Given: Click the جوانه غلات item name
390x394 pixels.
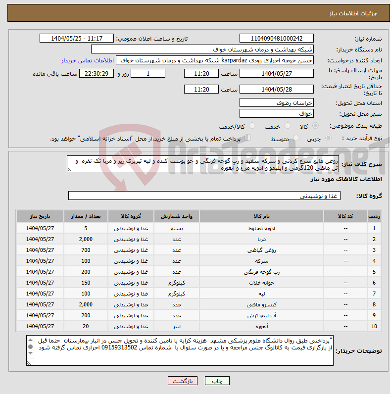Looking at the screenshot, I should coord(261,283).
